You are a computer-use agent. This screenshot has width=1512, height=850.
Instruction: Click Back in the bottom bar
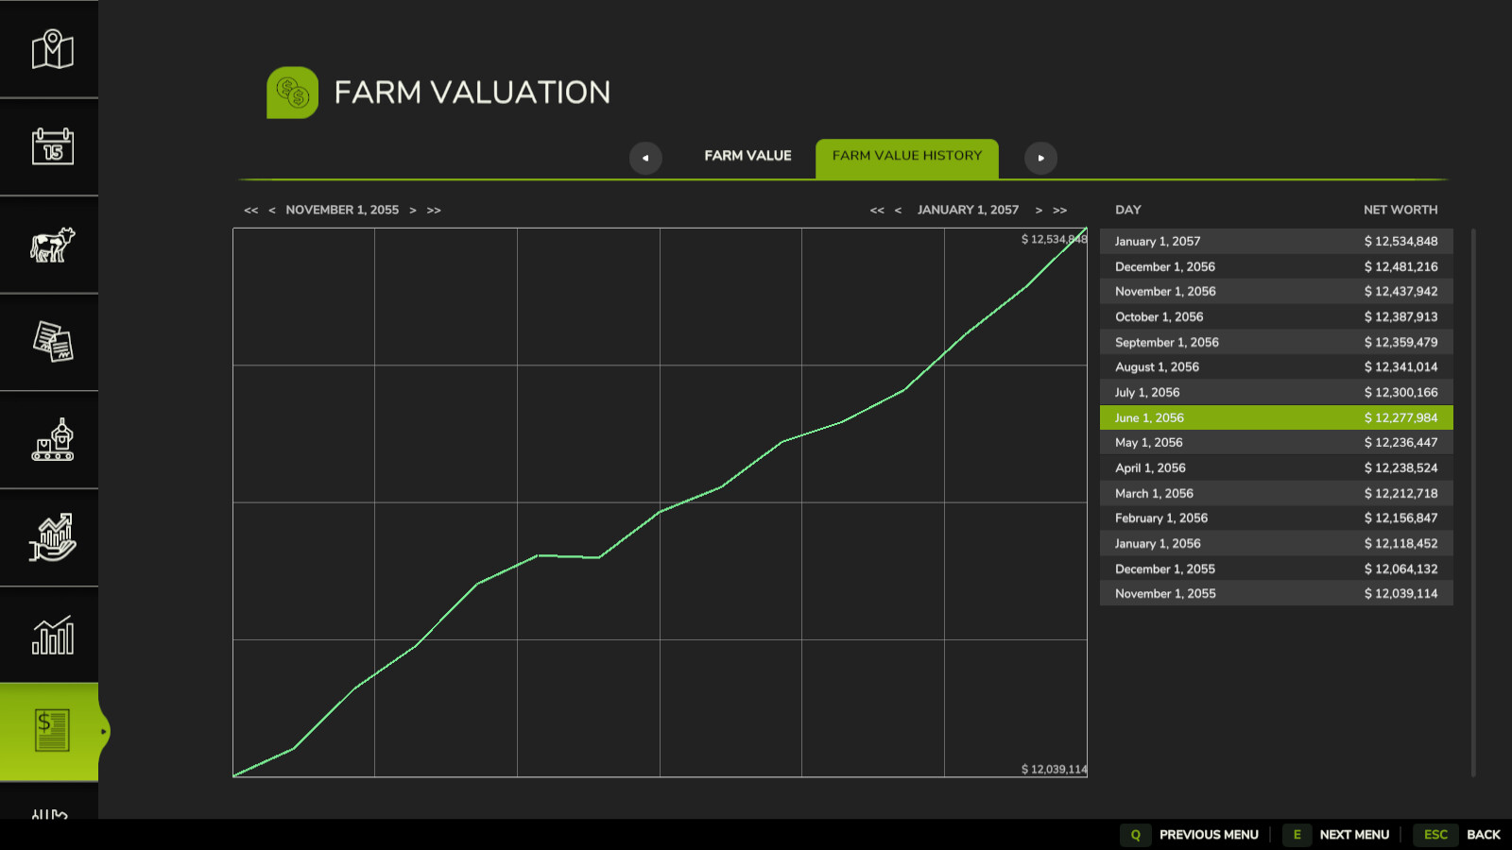[1483, 835]
